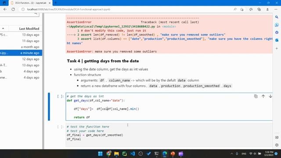Open the Bing chat sidebar icon
The width and height of the screenshot is (281, 158).
277,25
